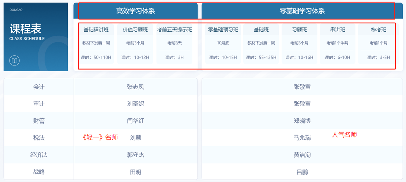Click the 审计 subject label
Screen dimensions: 406x182
[x=39, y=104]
